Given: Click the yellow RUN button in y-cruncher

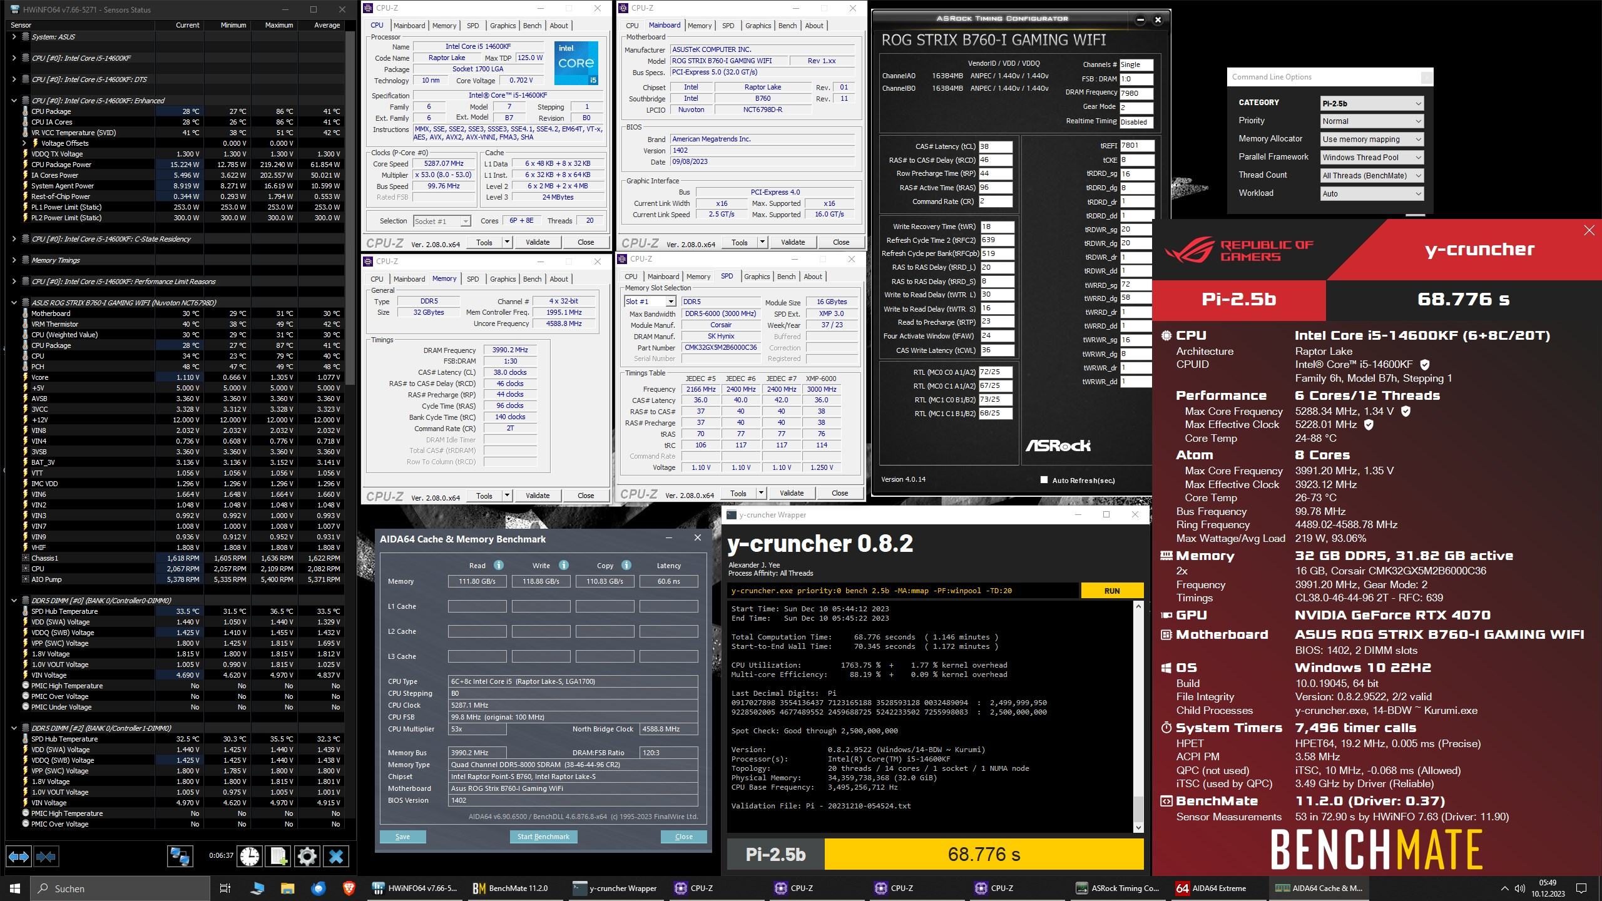Looking at the screenshot, I should [1112, 591].
